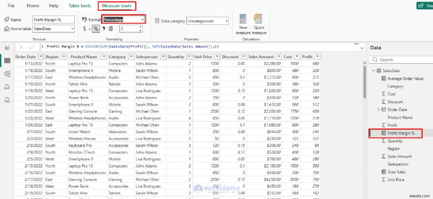Click the SalesData table icon in Data pane
The width and height of the screenshot is (433, 199).
click(x=379, y=71)
